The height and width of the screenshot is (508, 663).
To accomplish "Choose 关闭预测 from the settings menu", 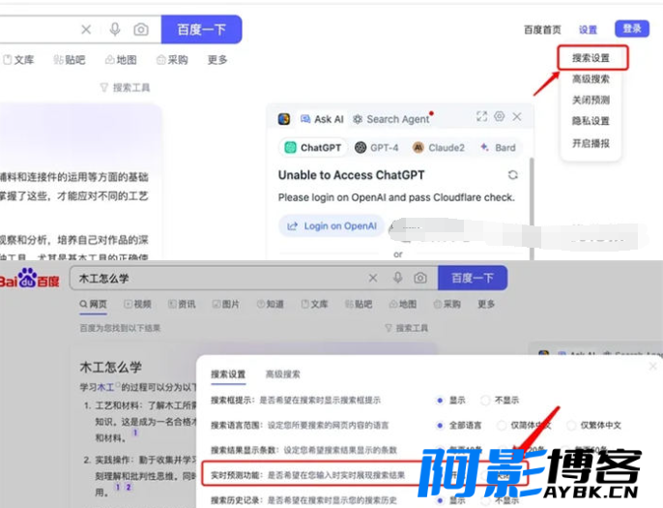I will pos(591,100).
